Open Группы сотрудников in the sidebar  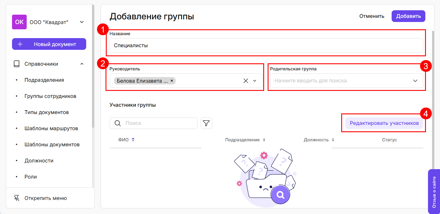click(50, 96)
